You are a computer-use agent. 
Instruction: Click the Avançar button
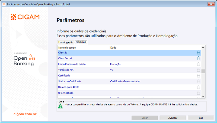[x=173, y=118]
